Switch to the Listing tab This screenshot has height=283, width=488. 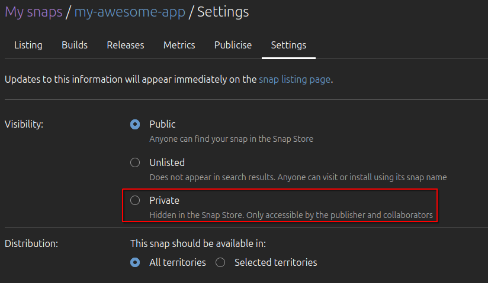[28, 45]
